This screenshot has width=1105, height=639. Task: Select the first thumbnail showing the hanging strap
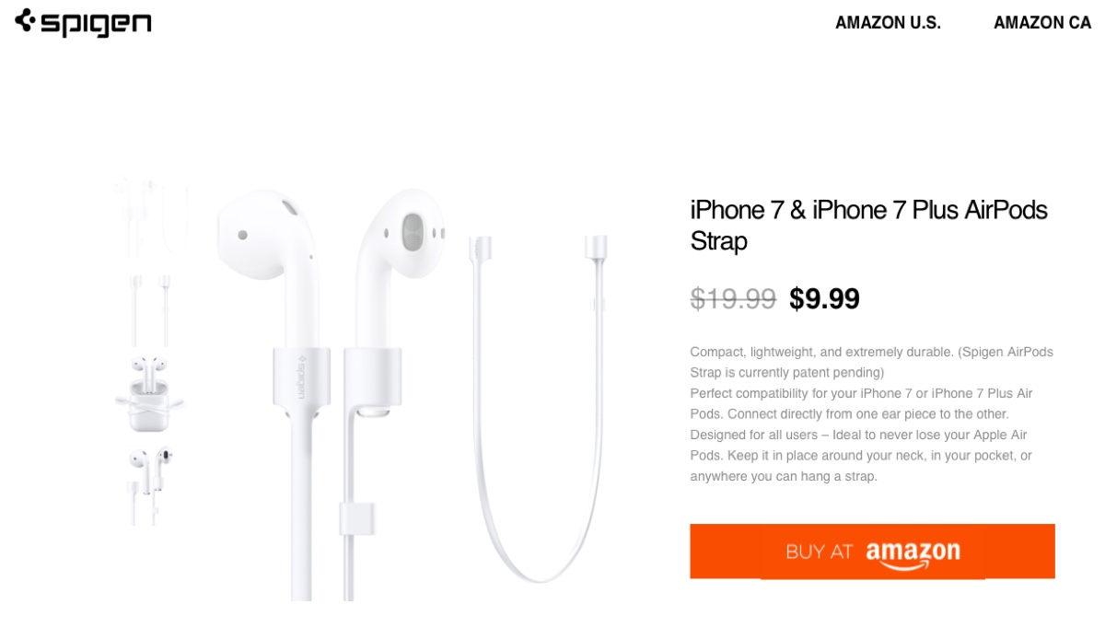151,218
